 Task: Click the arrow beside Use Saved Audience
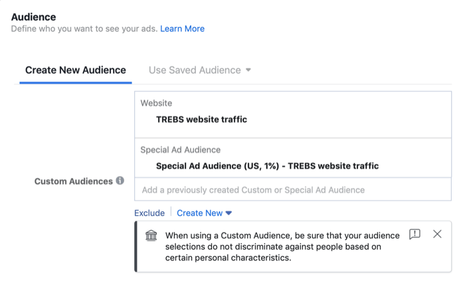point(248,70)
